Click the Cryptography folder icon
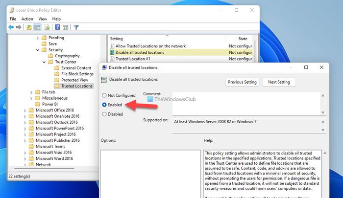 50,56
